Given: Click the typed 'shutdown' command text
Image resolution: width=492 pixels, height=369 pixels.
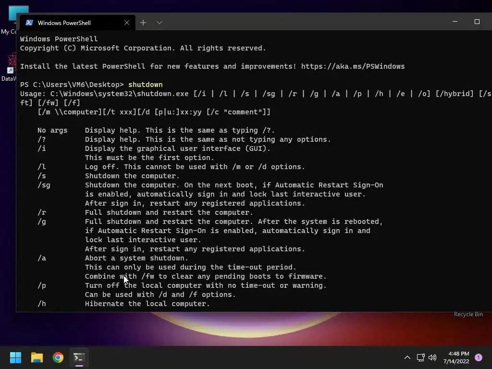Looking at the screenshot, I should (x=145, y=85).
